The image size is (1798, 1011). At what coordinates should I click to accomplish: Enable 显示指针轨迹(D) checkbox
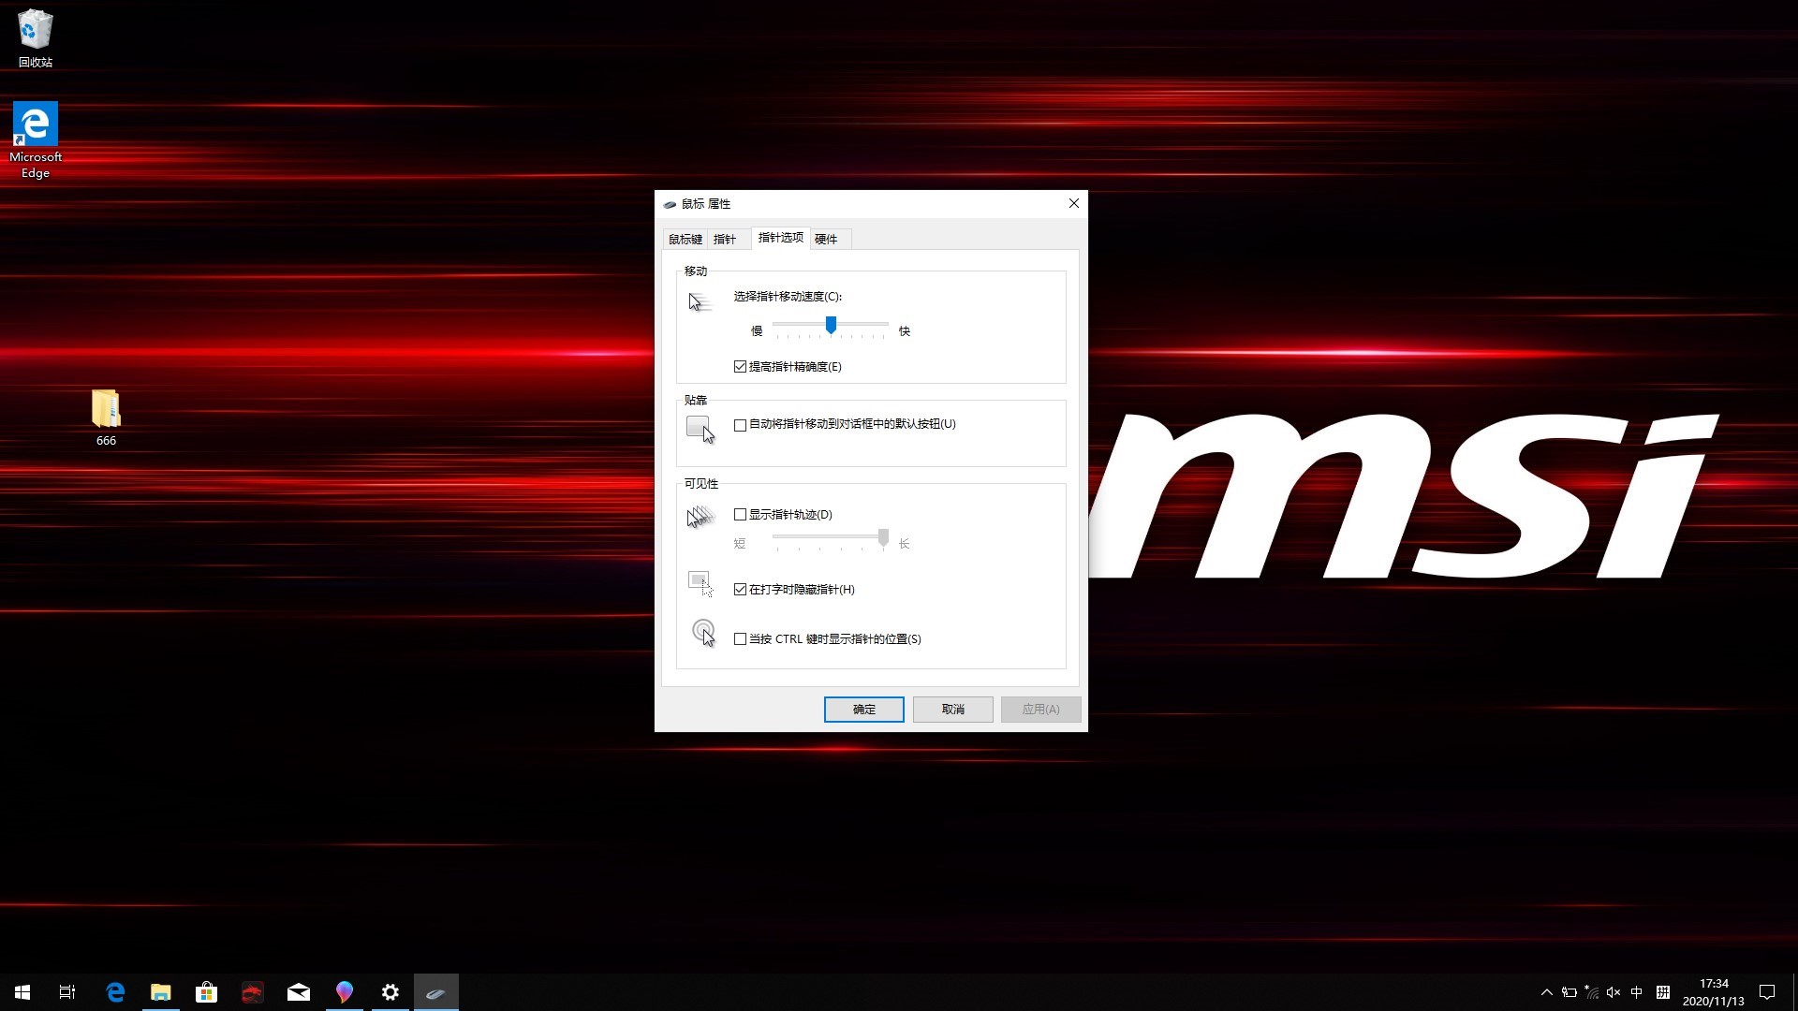click(783, 515)
